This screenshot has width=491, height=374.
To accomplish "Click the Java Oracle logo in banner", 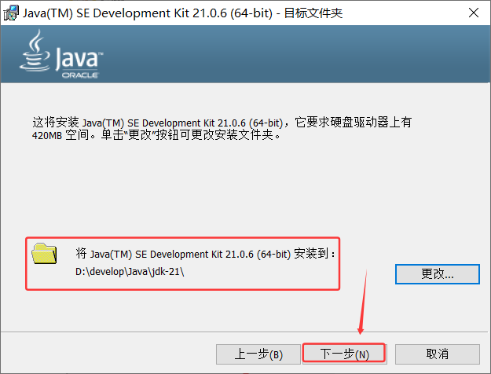I will click(61, 54).
